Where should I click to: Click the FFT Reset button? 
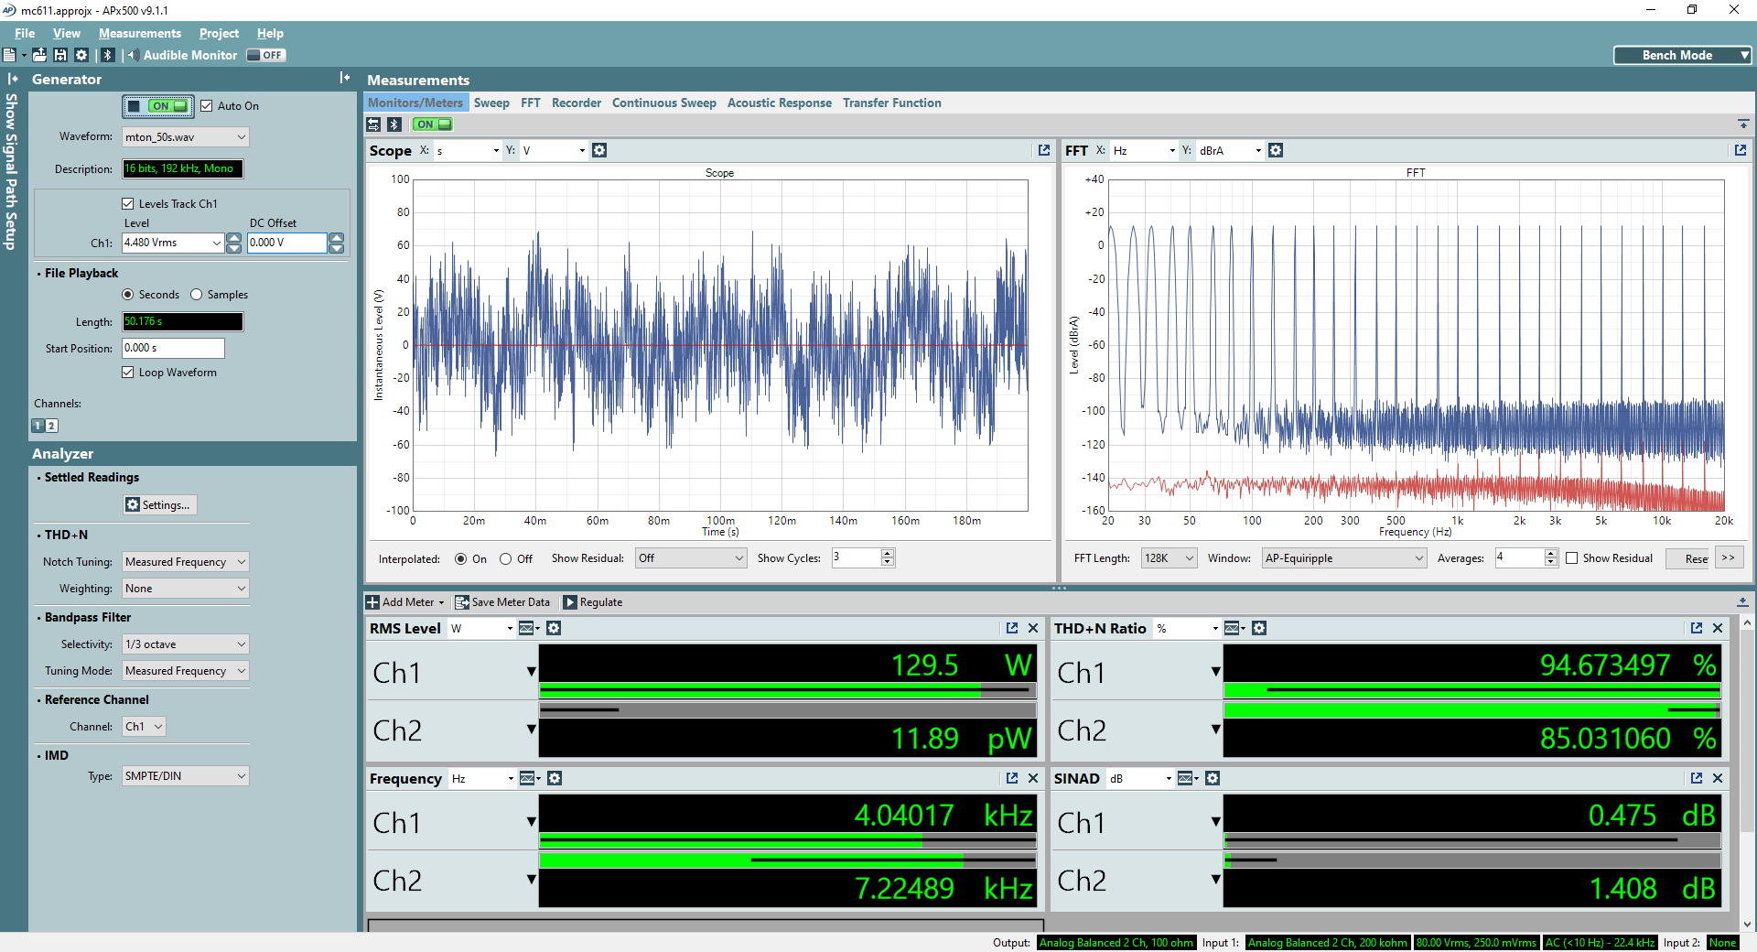click(1688, 558)
